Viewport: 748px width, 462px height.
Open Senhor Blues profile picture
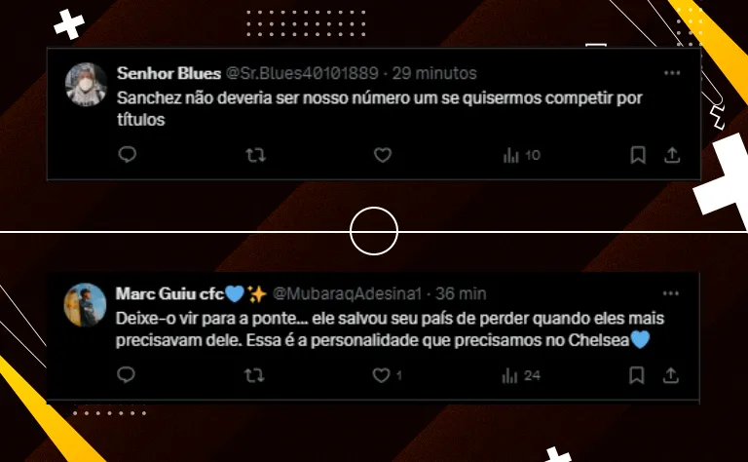pyautogui.click(x=86, y=84)
